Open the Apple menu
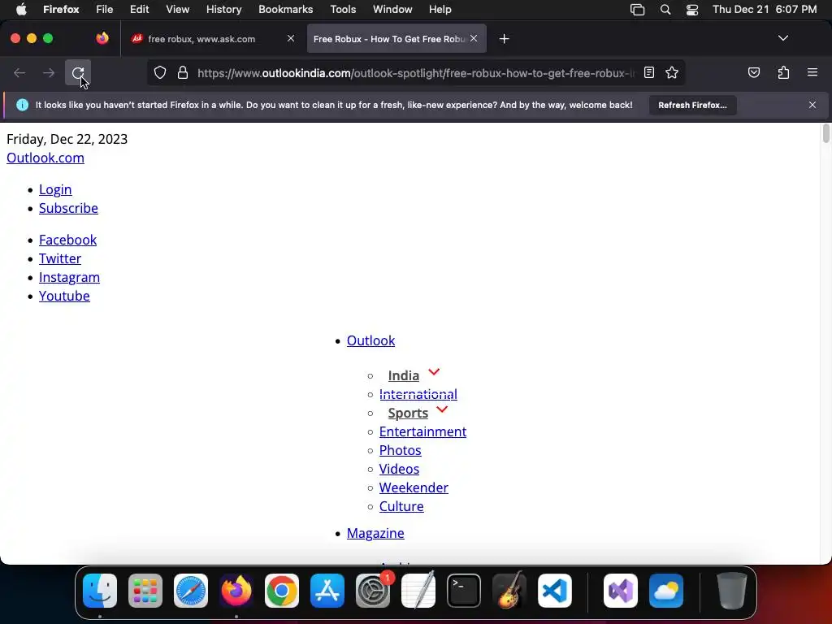The image size is (832, 624). 21,10
